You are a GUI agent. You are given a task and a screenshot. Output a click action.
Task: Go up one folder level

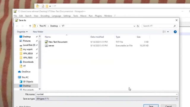point(30,26)
